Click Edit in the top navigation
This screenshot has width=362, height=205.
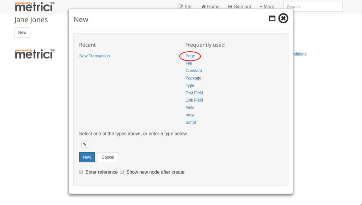coord(186,6)
